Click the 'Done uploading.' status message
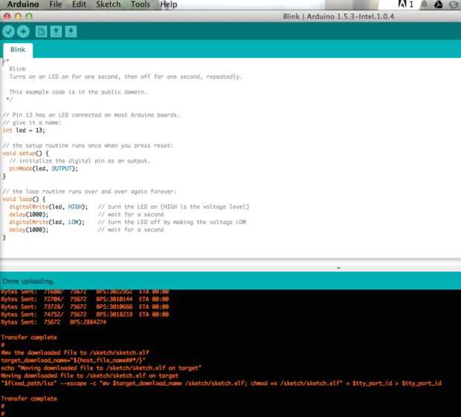461x417 pixels. 28,281
